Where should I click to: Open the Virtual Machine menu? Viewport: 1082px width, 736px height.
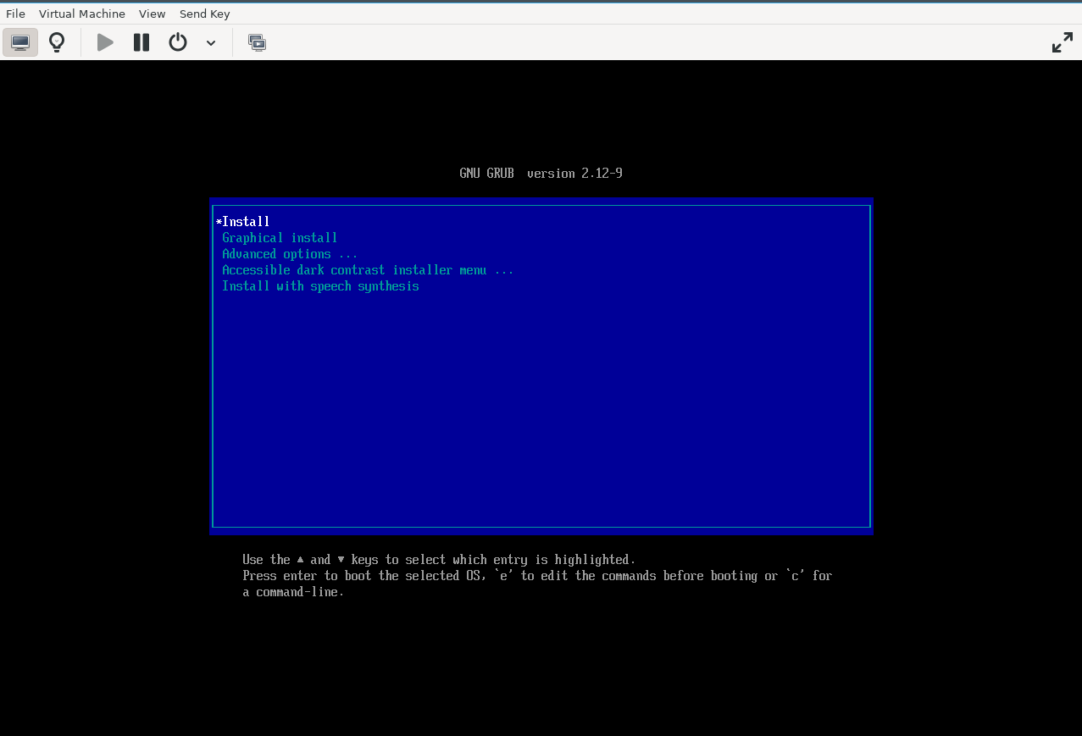coord(81,14)
